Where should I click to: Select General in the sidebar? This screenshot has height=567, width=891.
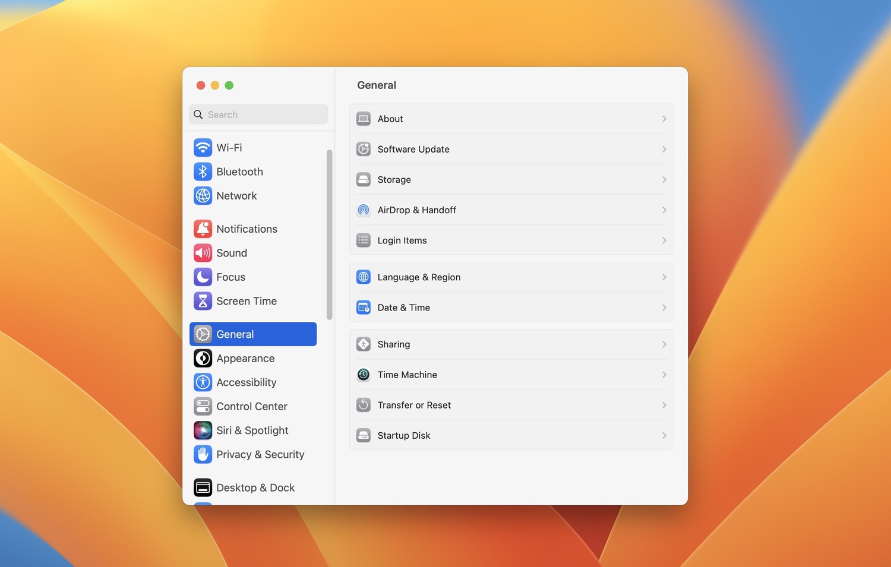coord(252,334)
